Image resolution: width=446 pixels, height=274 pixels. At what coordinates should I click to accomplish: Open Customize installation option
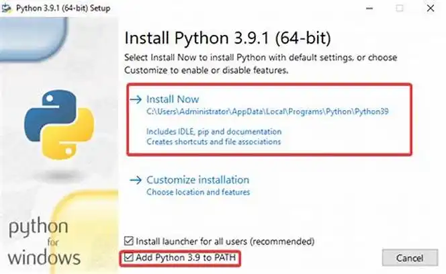[x=197, y=180]
